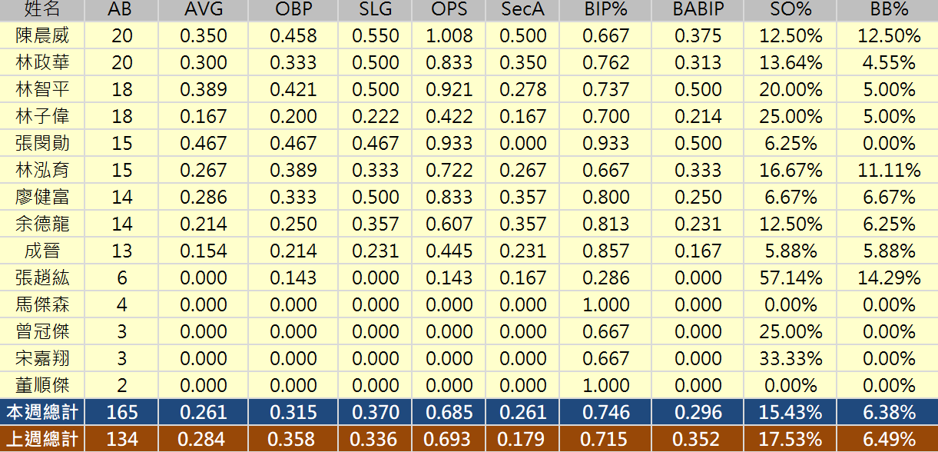
Task: Click 成晉's BABIP value 0.167
Action: (x=698, y=251)
